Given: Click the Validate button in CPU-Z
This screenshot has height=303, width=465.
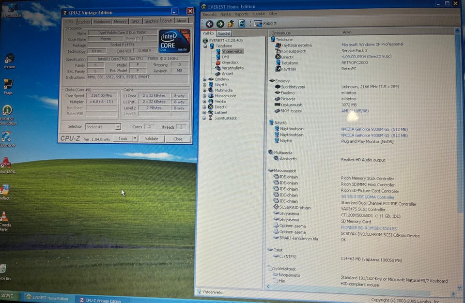Looking at the screenshot, I should pyautogui.click(x=152, y=139).
